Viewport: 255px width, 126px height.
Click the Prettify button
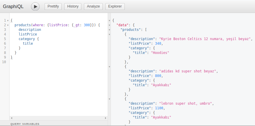(x=53, y=6)
